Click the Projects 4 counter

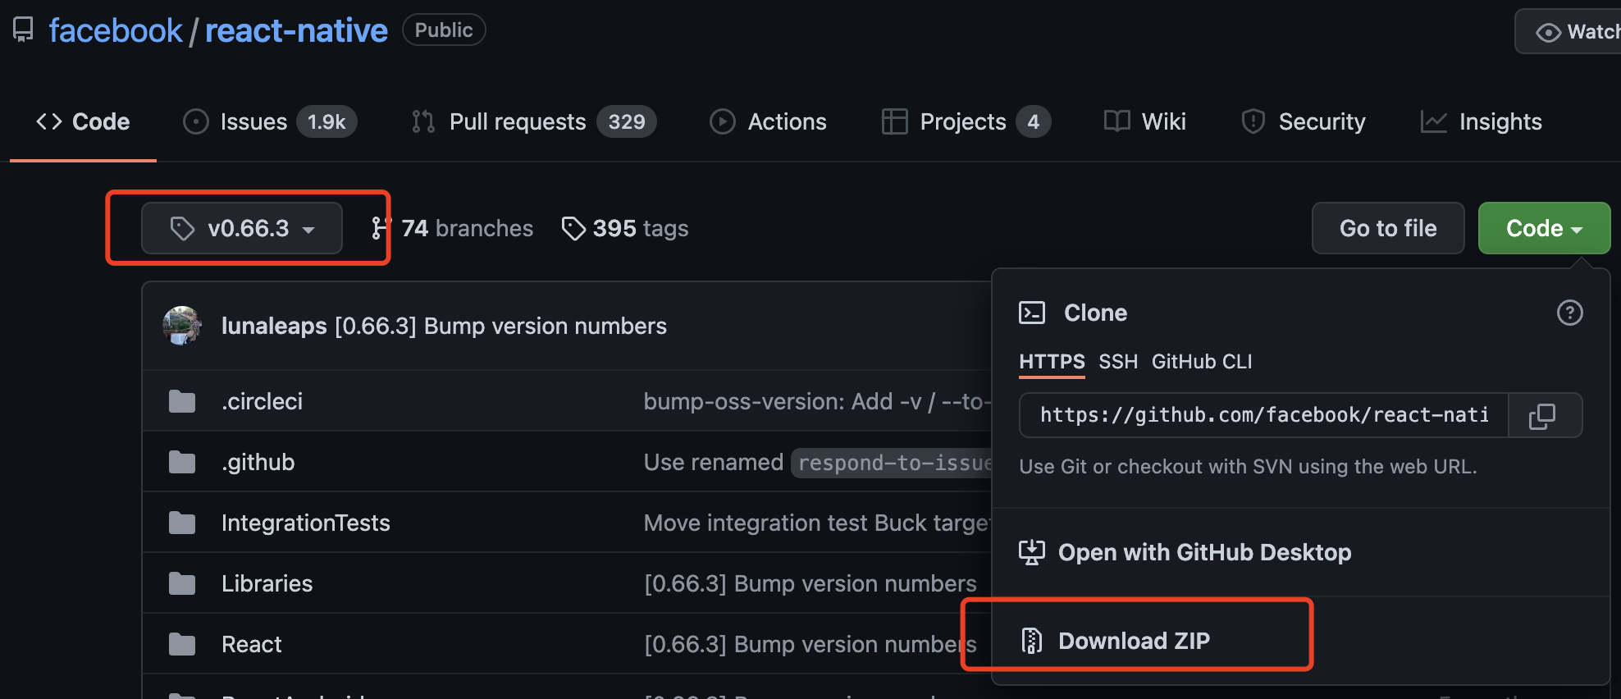(1034, 121)
